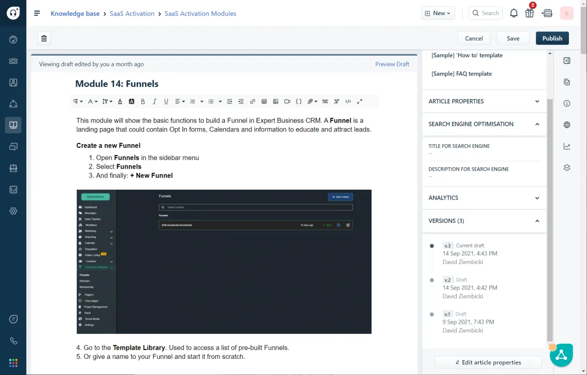The image size is (587, 375).
Task: Open settings gear in left sidebar
Action: 13,211
